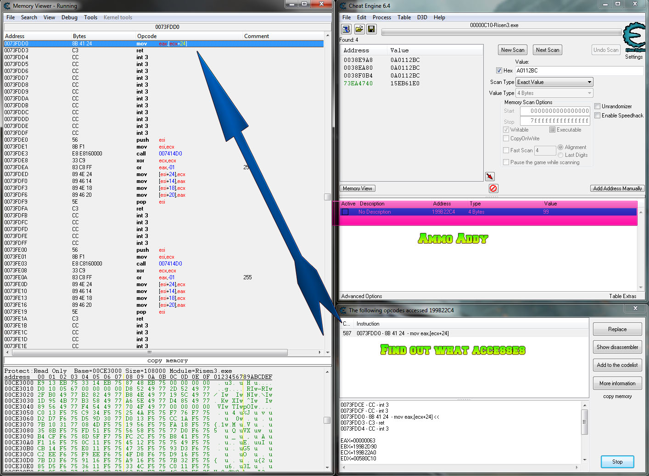Screen dimensions: 649x476
Task: Open the process list icon
Action: (347, 29)
